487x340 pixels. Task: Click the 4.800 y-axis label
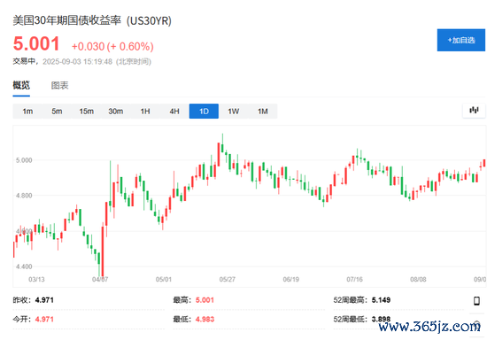[24, 196]
